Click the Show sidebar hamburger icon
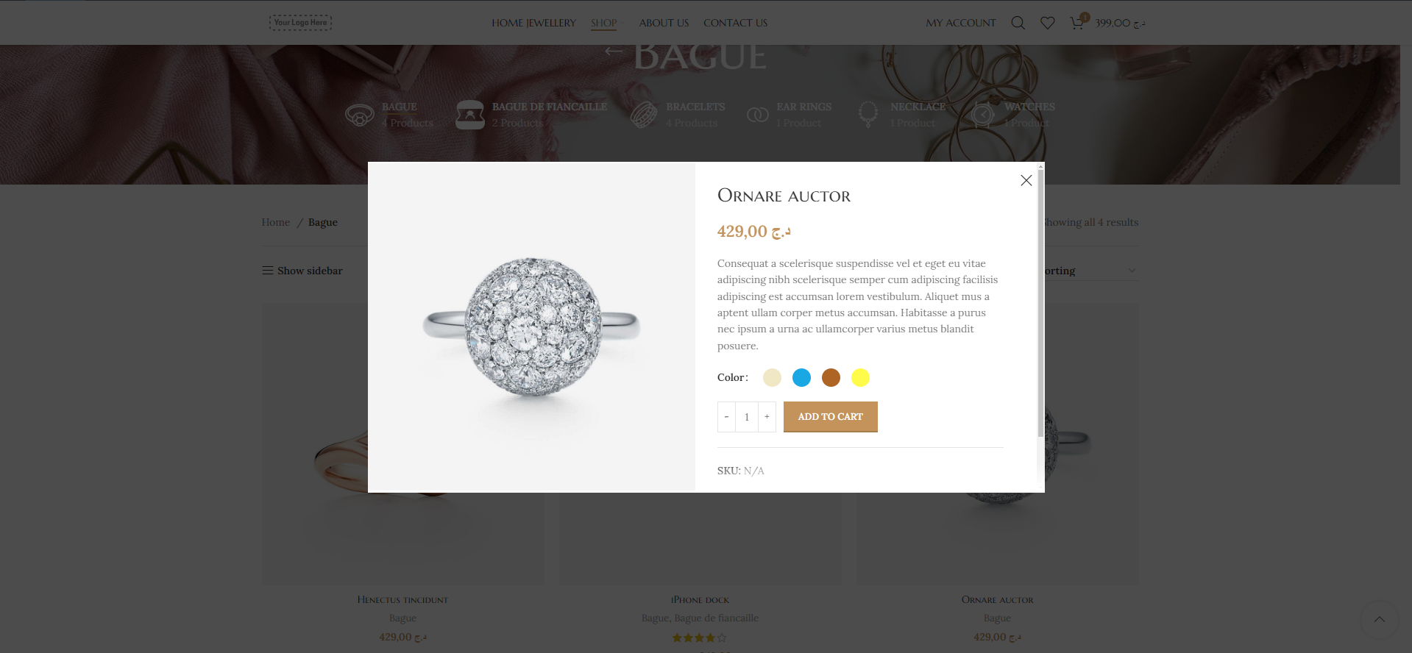 (268, 271)
